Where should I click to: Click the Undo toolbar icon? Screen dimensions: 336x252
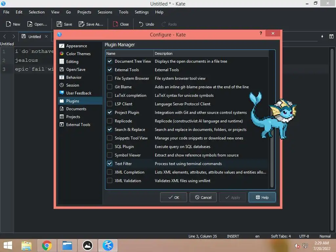pos(141,24)
